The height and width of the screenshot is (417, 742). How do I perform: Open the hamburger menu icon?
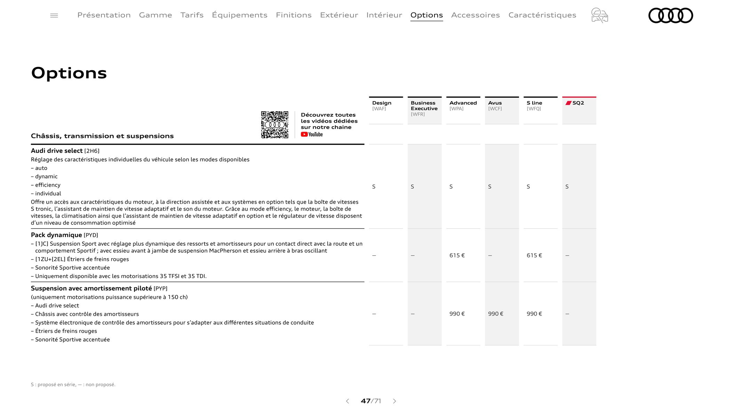point(54,16)
